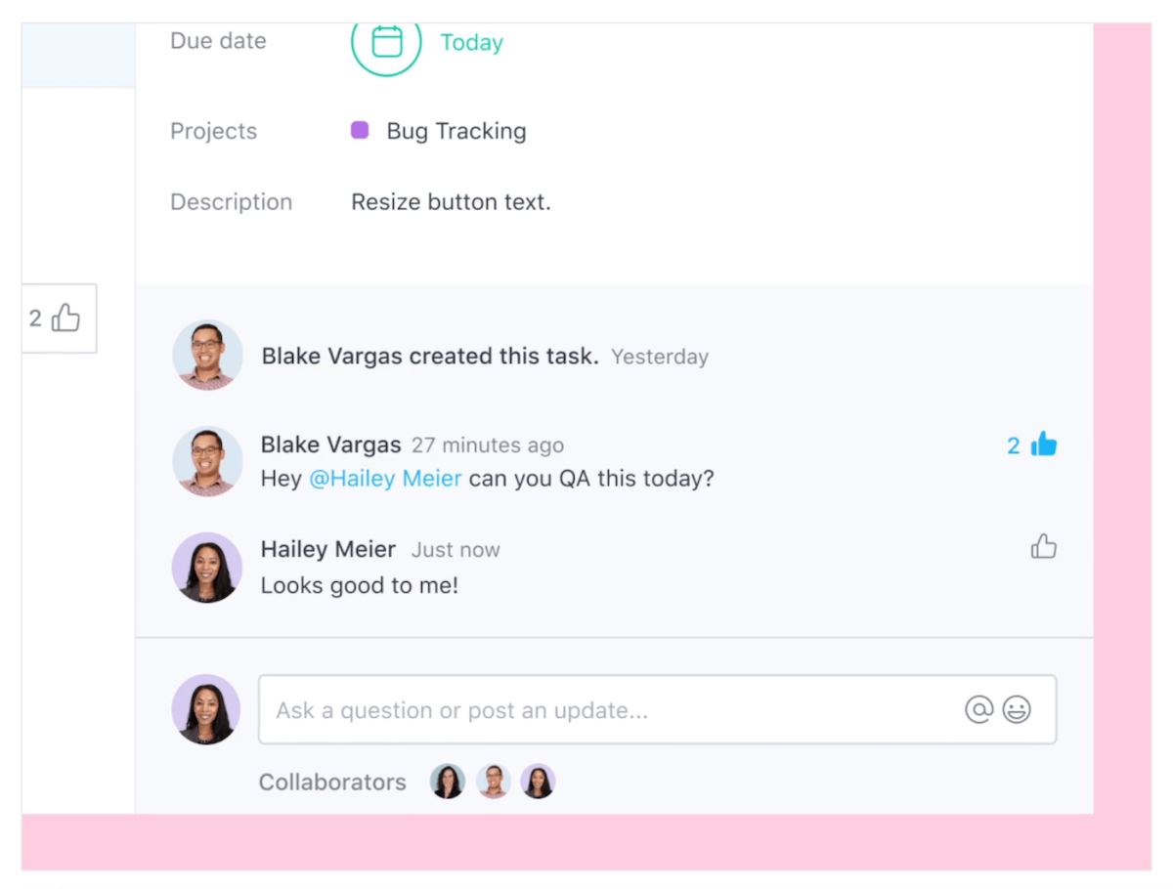Click Blake Vargas's avatar on task creation entry
The image size is (1173, 889).
[x=207, y=355]
